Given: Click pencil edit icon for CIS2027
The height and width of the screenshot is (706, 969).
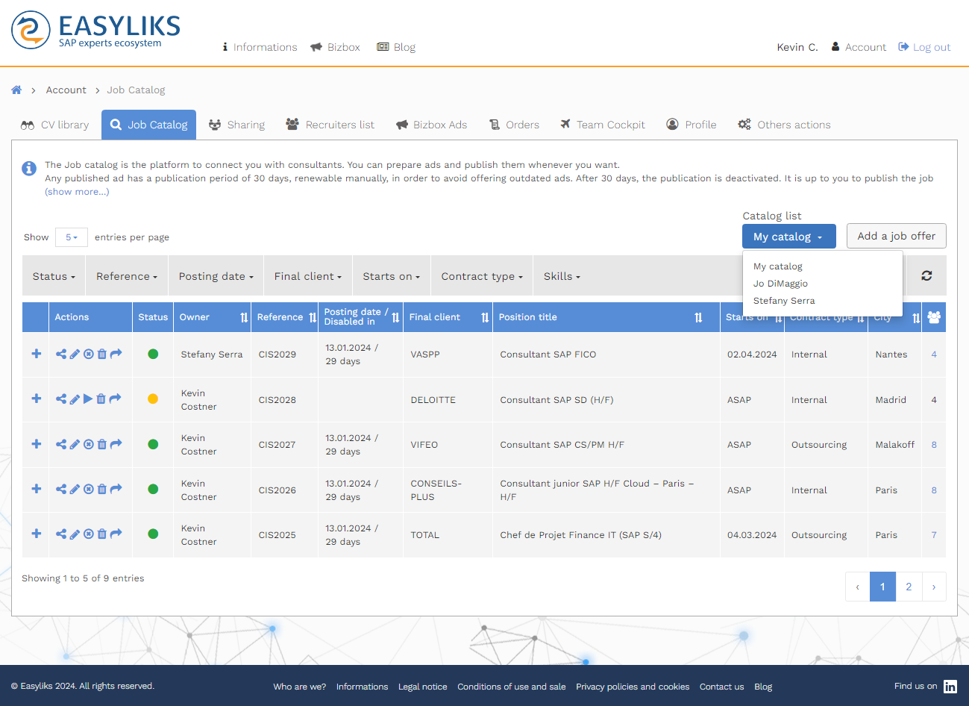Looking at the screenshot, I should (x=75, y=444).
